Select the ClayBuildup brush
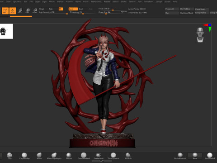The width and height of the screenshot is (217, 163). point(24,156)
